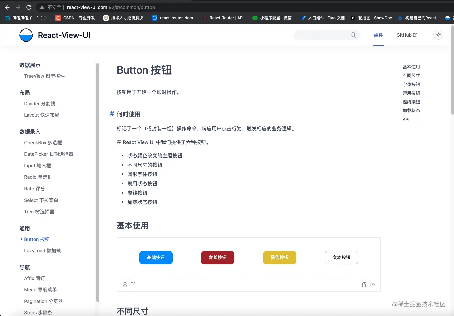
Task: Click the yellow 警告按钮 button
Action: pyautogui.click(x=280, y=258)
